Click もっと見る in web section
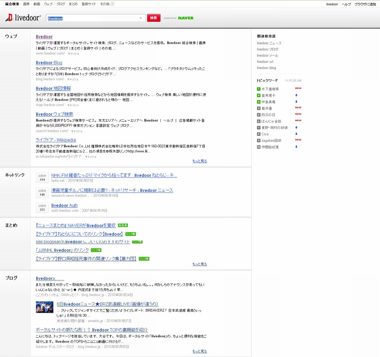The image size is (380, 357). [x=200, y=161]
